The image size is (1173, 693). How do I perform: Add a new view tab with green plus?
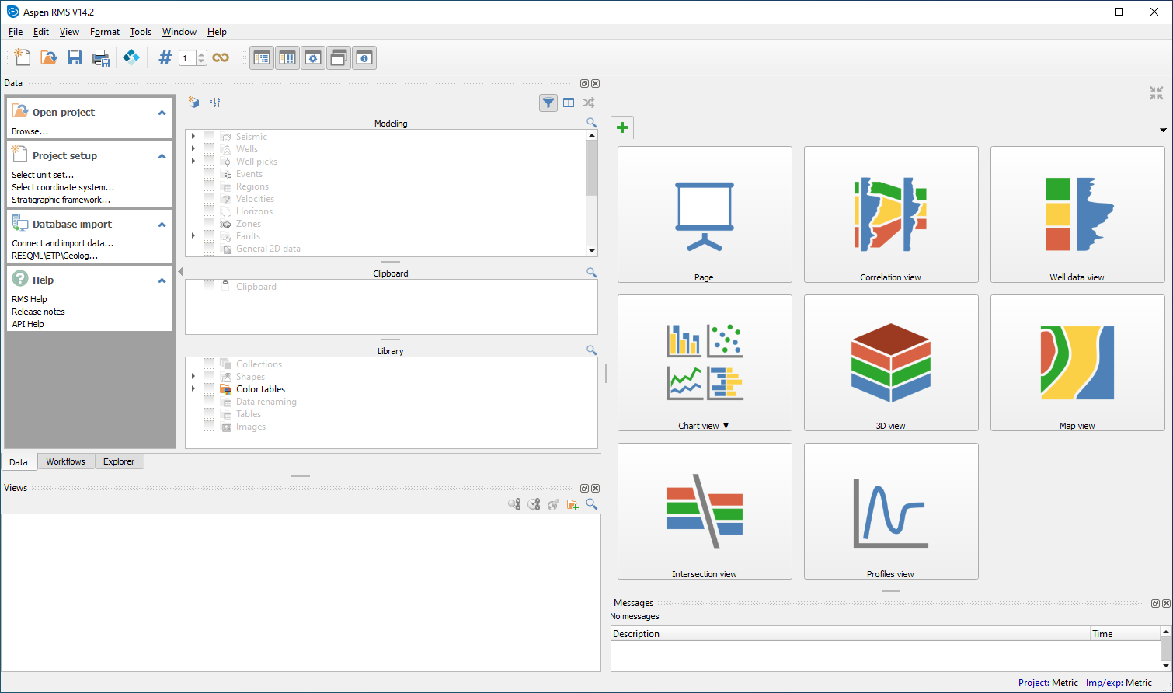point(622,127)
